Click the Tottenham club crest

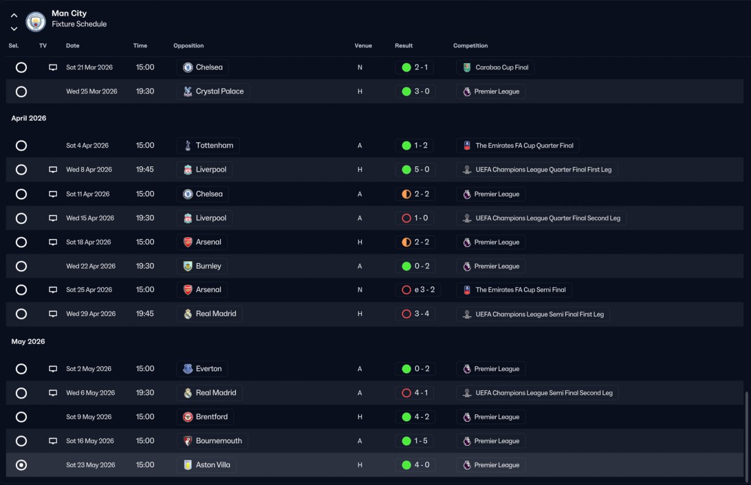pos(188,145)
